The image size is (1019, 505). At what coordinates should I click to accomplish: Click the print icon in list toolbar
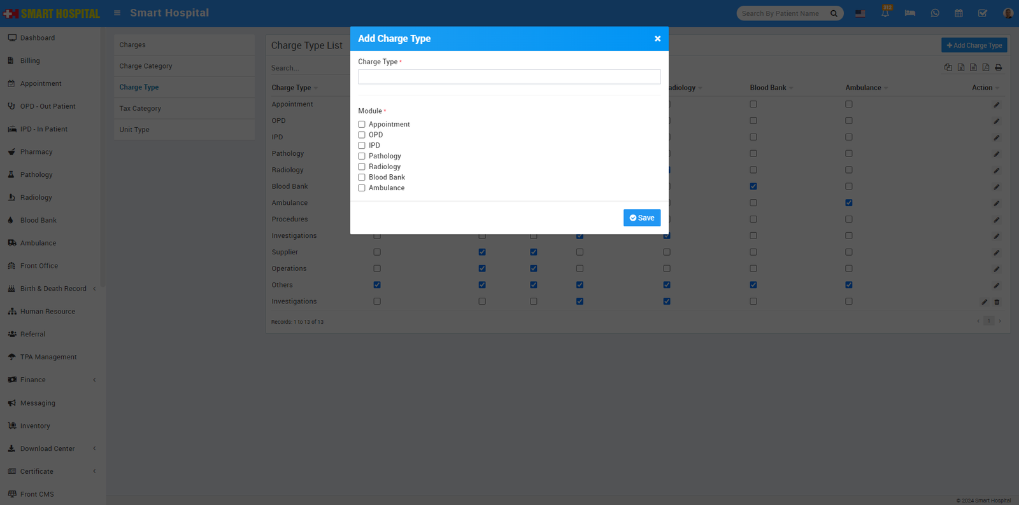pyautogui.click(x=998, y=67)
